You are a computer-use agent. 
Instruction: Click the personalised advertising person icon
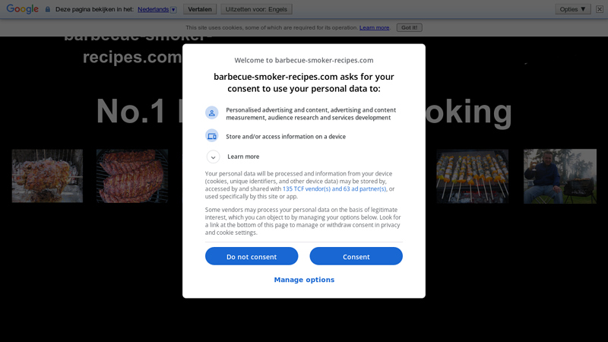click(x=212, y=112)
